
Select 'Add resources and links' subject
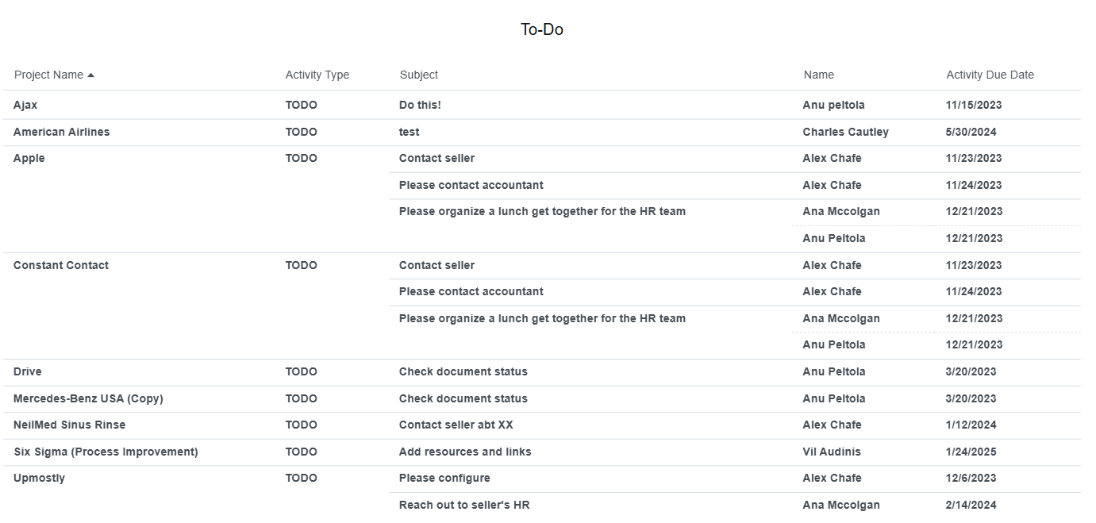tap(465, 452)
